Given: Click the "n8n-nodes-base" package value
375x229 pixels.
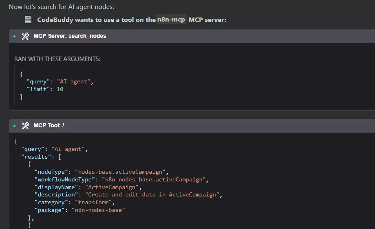Looking at the screenshot, I should pyautogui.click(x=98, y=210).
